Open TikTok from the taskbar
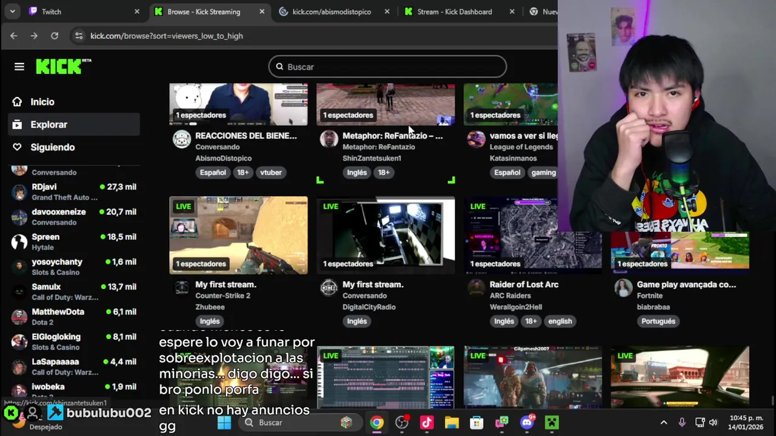The image size is (776, 436). click(427, 423)
